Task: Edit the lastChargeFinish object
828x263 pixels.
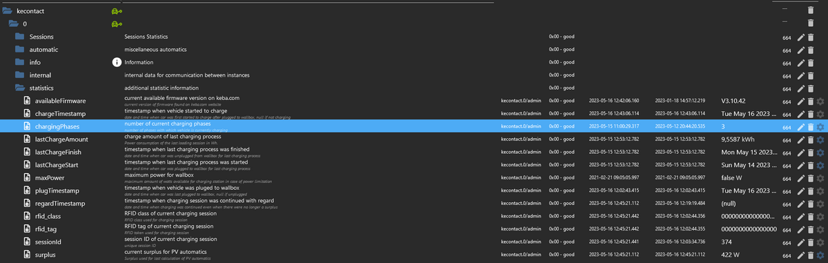Action: coord(801,153)
